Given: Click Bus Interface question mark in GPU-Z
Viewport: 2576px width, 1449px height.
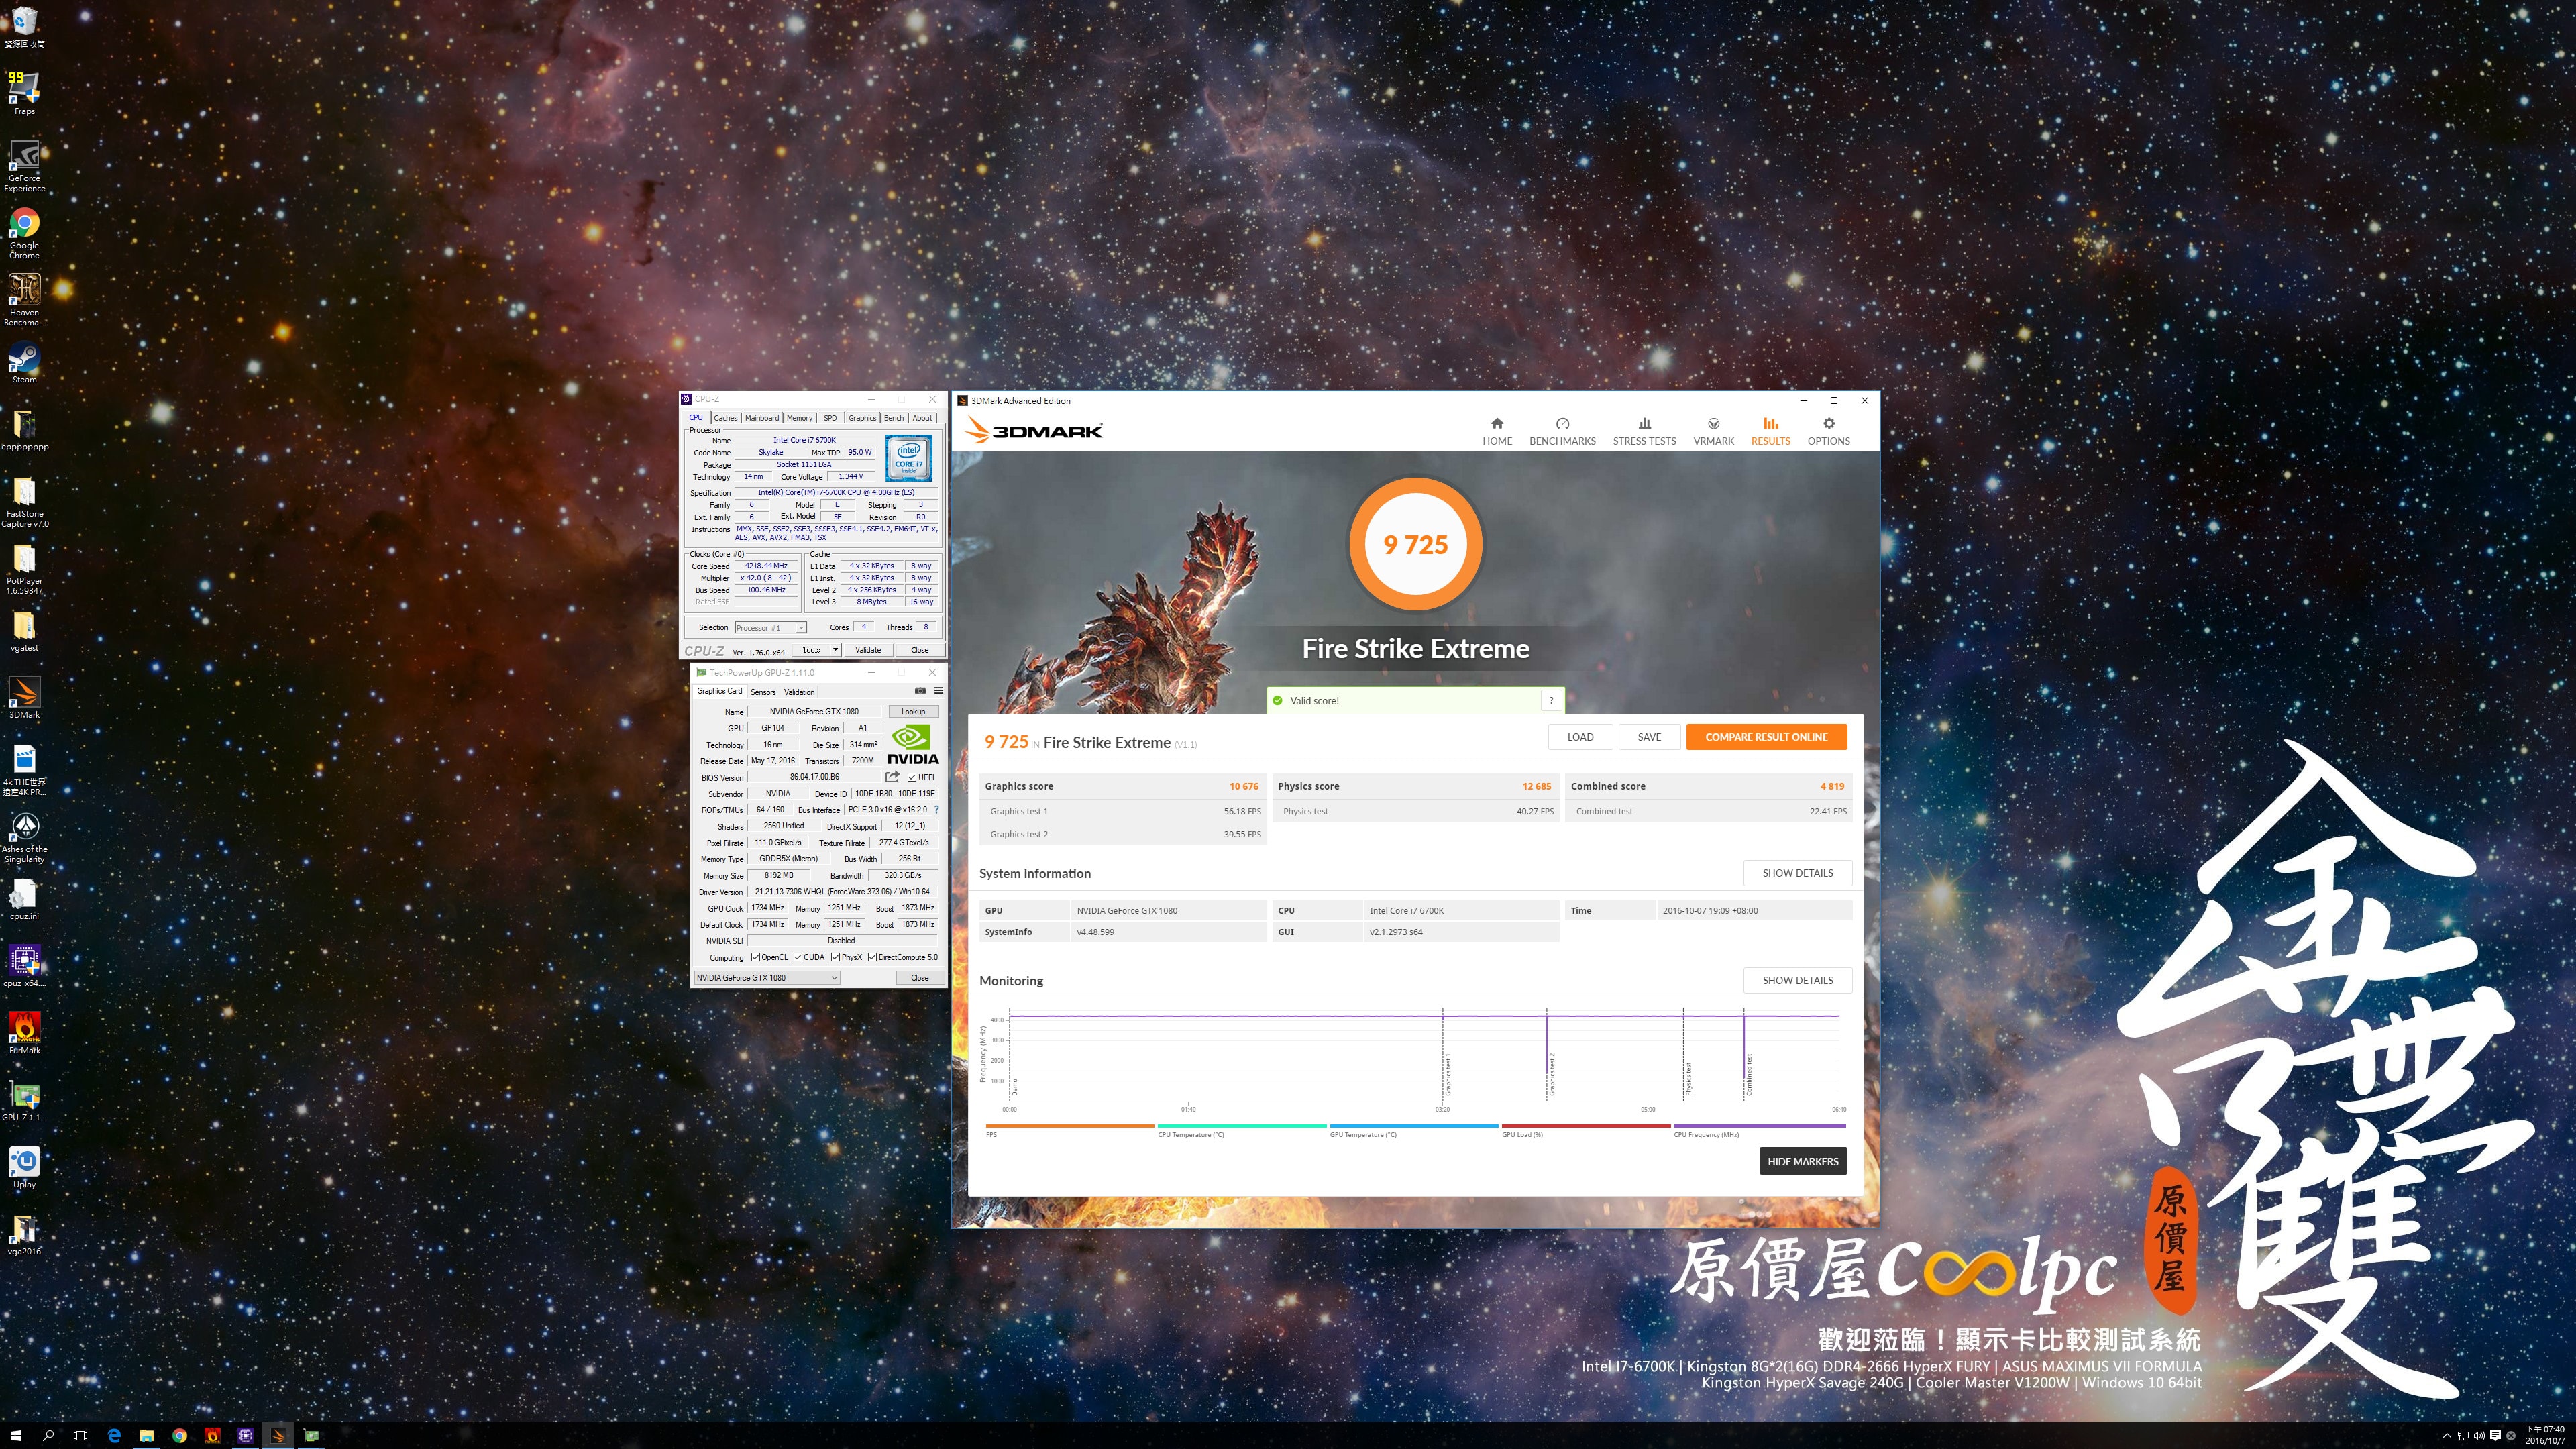Looking at the screenshot, I should click(x=936, y=810).
